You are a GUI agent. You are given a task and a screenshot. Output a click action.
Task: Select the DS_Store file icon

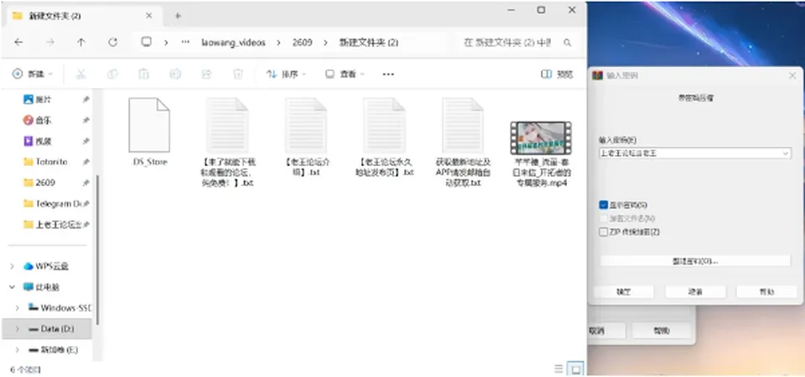tap(149, 125)
